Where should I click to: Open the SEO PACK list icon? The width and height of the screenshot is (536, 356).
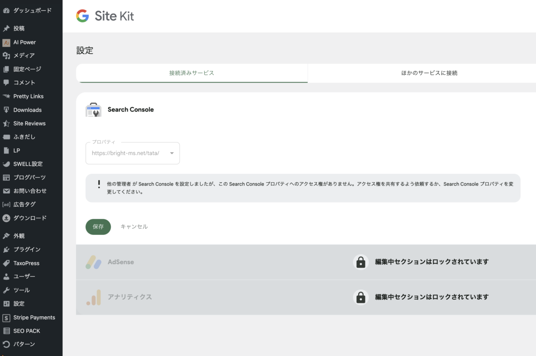coord(6,331)
